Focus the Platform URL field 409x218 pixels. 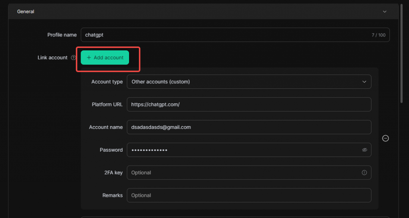[249, 104]
